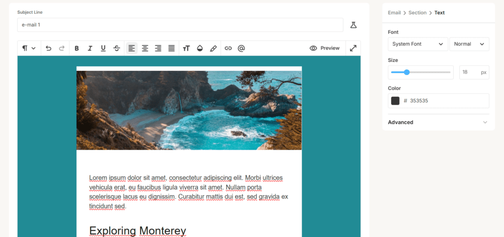
Task: Toggle italic formatting
Action: (90, 48)
